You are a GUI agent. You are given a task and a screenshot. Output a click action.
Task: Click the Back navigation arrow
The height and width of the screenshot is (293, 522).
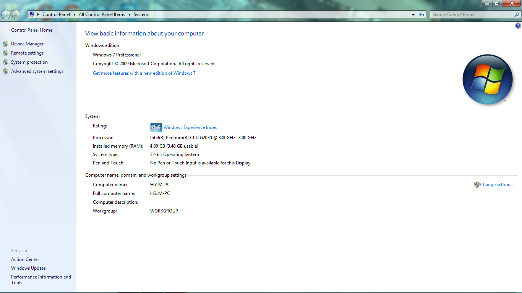tap(6, 14)
